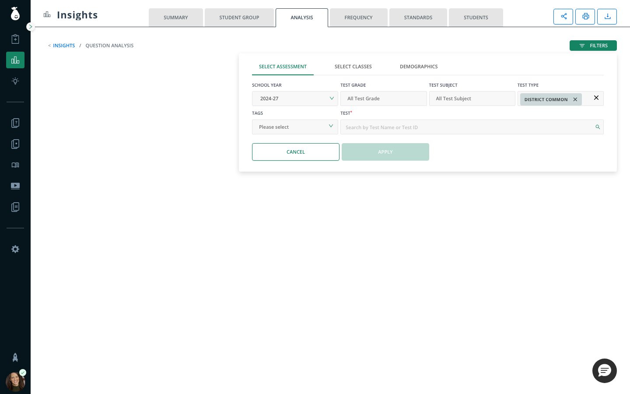Open the School Year dropdown
This screenshot has width=630, height=394.
click(x=295, y=98)
